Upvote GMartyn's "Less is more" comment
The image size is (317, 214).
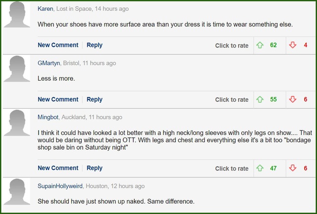(260, 99)
